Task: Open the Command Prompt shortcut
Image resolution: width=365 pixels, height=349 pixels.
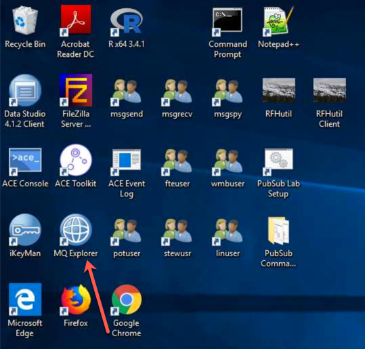Action: pos(228,22)
